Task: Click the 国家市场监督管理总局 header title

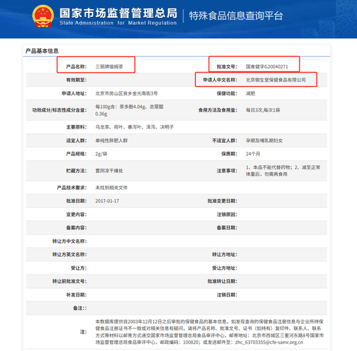Action: (x=118, y=13)
